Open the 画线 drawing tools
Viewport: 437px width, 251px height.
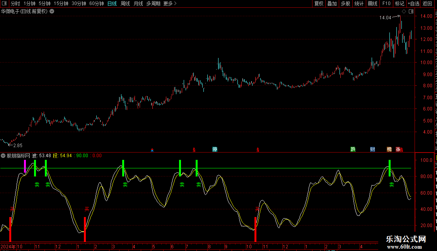[372, 3]
